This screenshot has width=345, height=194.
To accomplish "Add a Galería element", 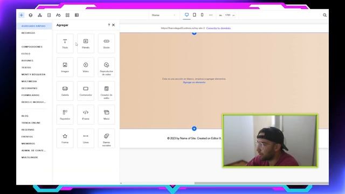I will 65,91.
